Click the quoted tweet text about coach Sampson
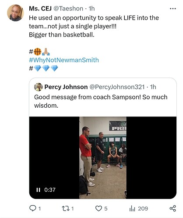Viewport: 183px width, 218px height. click(101, 101)
